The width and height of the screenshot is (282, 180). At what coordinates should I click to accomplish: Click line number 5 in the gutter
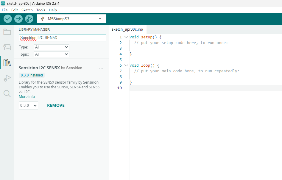(121, 60)
